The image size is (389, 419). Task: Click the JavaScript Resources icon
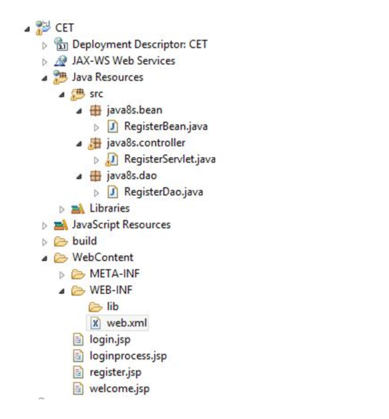point(60,225)
